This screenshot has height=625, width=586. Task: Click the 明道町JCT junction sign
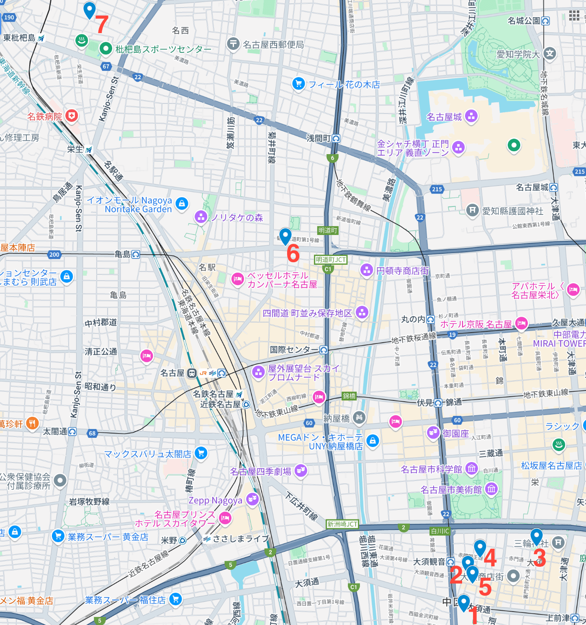click(x=331, y=259)
